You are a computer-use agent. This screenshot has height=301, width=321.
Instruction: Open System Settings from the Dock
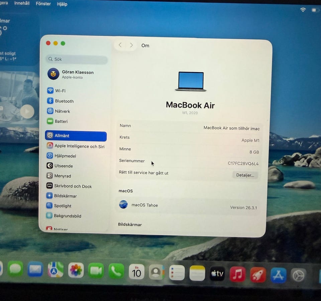tap(298, 276)
